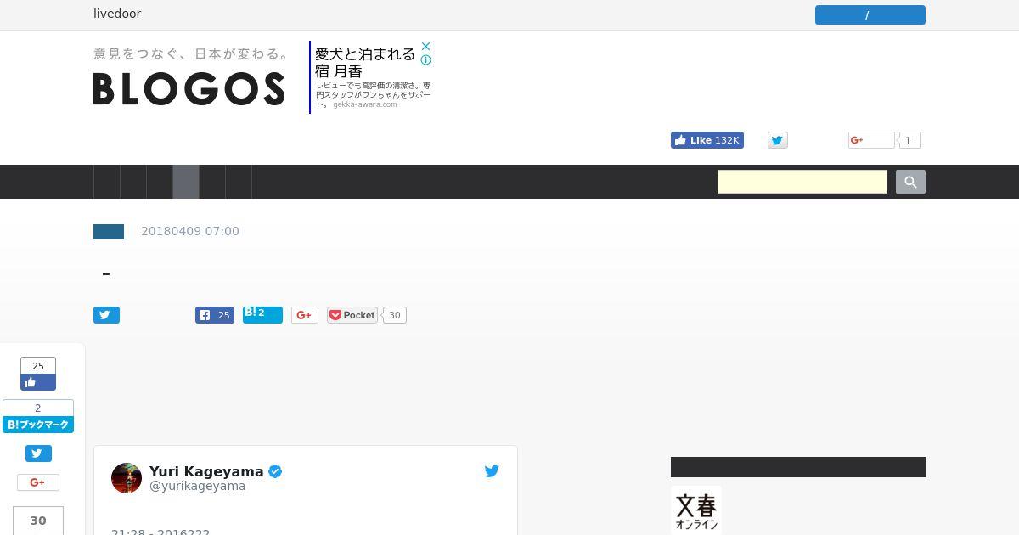This screenshot has height=535, width=1019.
Task: Click the Google+ button in header
Action: pos(871,140)
